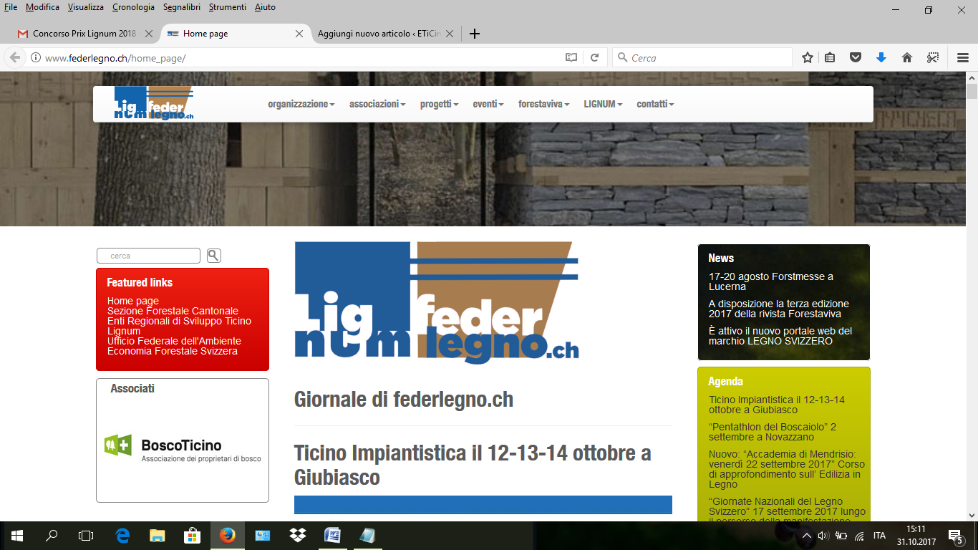Close the Home page tab
This screenshot has width=978, height=550.
[x=299, y=34]
